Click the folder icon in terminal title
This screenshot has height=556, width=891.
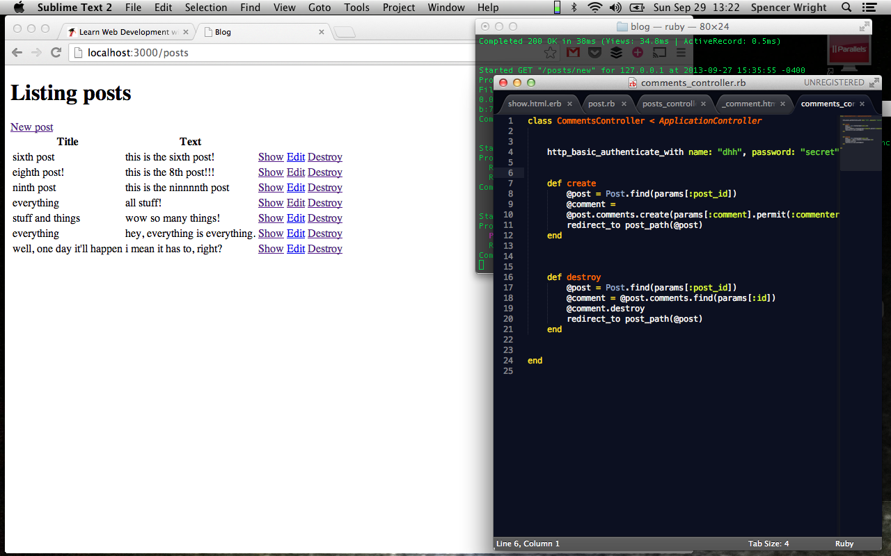[622, 26]
